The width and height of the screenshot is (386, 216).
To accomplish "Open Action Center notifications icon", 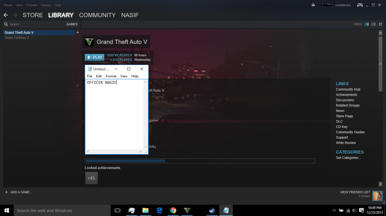I will [x=361, y=210].
